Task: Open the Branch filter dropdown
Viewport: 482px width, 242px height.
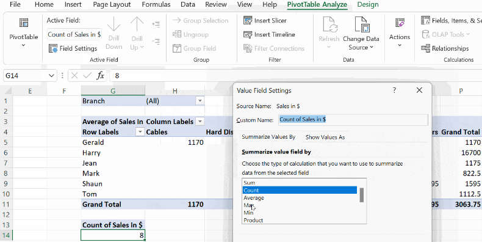Action: pyautogui.click(x=200, y=101)
